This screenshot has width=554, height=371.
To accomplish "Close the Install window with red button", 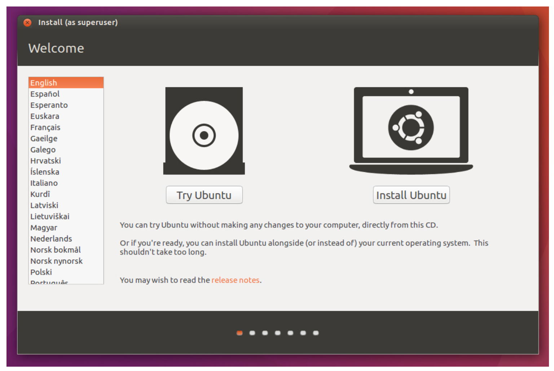I will click(27, 22).
